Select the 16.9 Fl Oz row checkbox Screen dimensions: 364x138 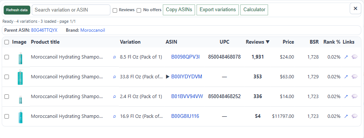pyautogui.click(x=7, y=116)
